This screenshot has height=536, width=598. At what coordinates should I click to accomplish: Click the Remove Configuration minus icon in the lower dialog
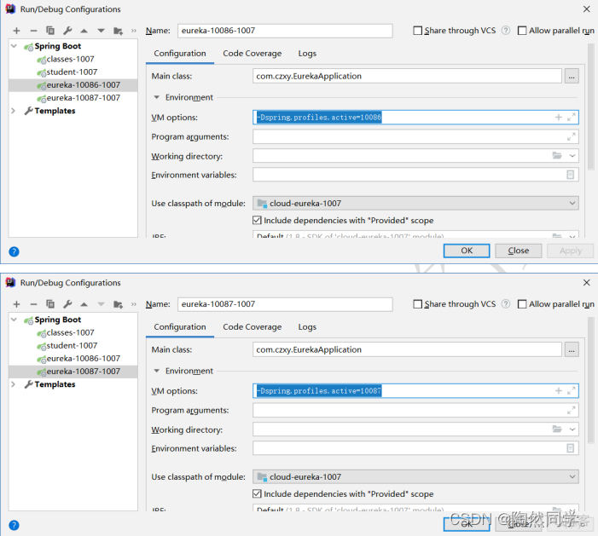point(33,304)
